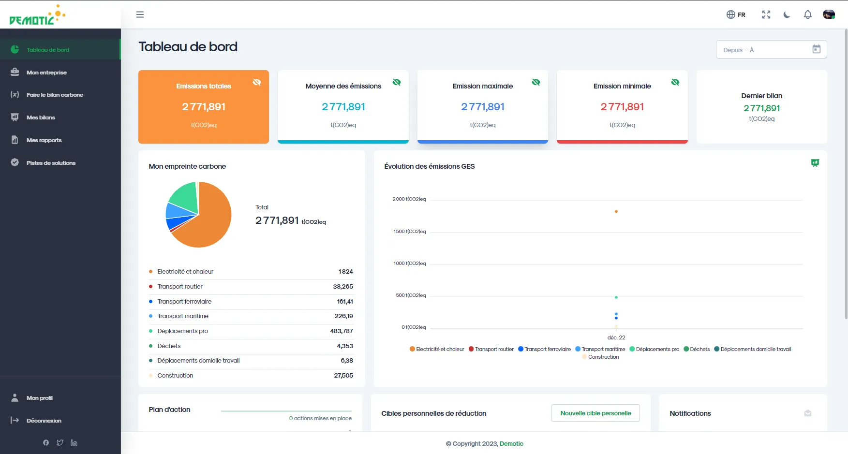The width and height of the screenshot is (848, 454).
Task: Toggle the hamburger sidebar menu
Action: click(x=140, y=15)
